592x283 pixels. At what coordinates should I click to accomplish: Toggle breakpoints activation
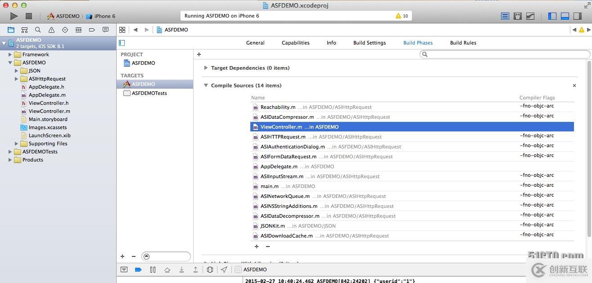click(x=138, y=270)
